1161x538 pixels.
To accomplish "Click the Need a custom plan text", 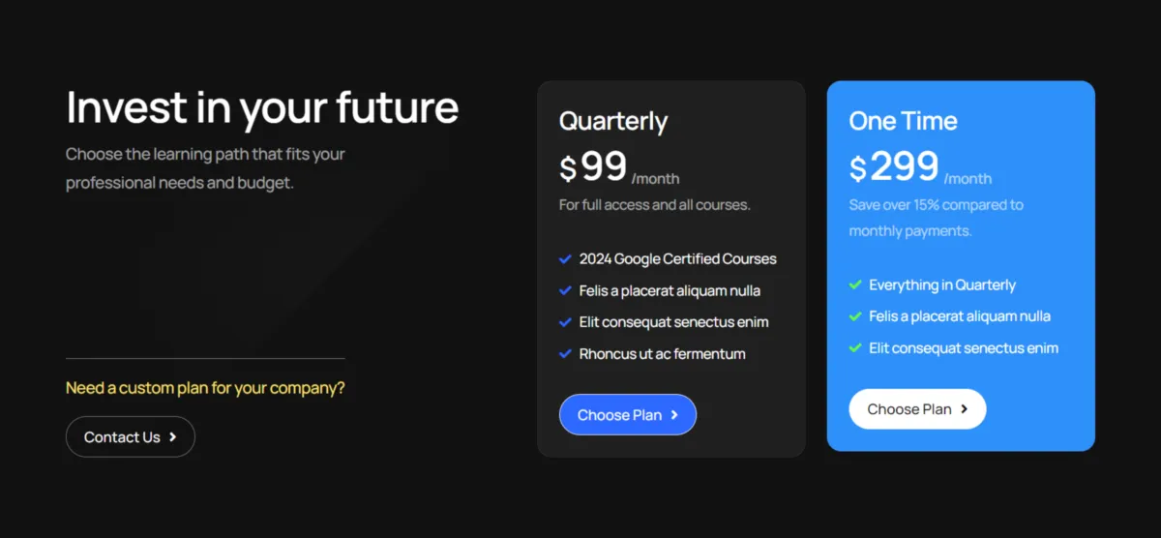I will click(x=205, y=388).
